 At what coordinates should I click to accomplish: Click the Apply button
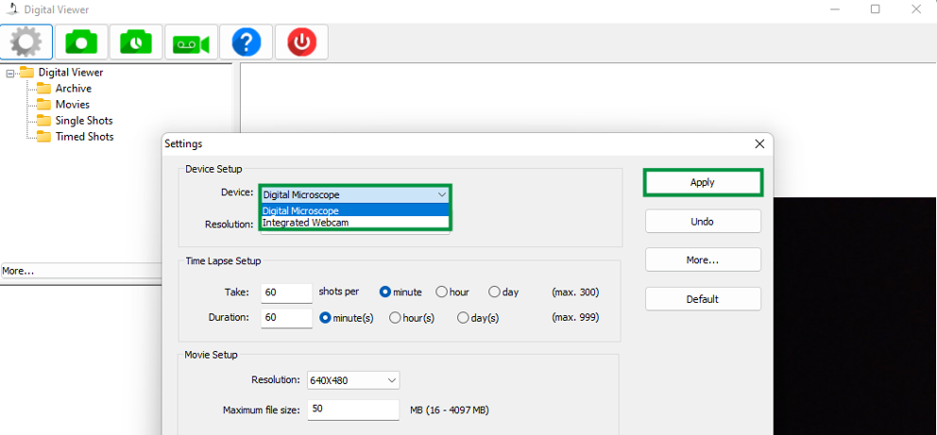tap(702, 182)
